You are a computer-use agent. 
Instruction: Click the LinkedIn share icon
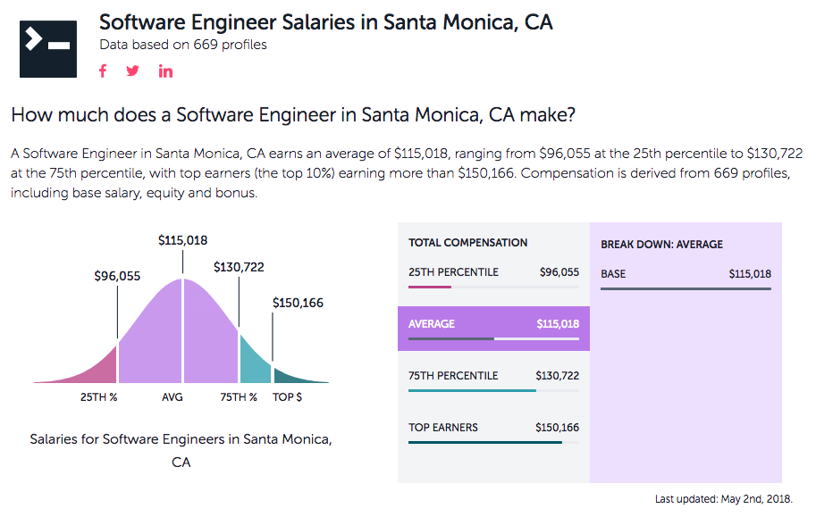[166, 71]
